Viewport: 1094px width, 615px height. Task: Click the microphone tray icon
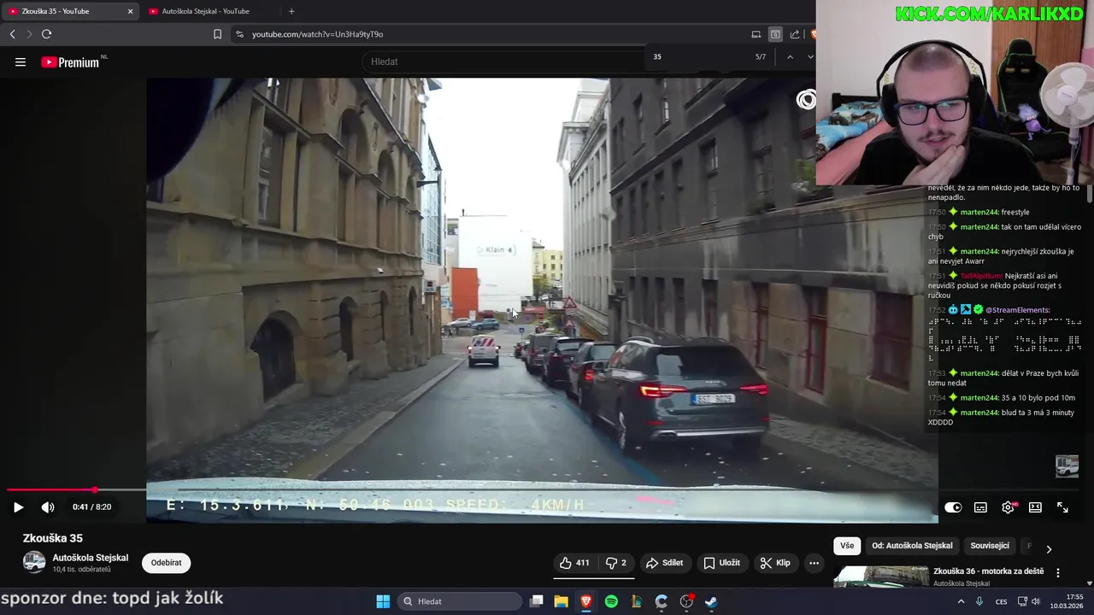[x=979, y=601]
